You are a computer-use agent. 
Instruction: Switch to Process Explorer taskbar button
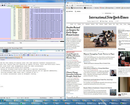point(36,104)
